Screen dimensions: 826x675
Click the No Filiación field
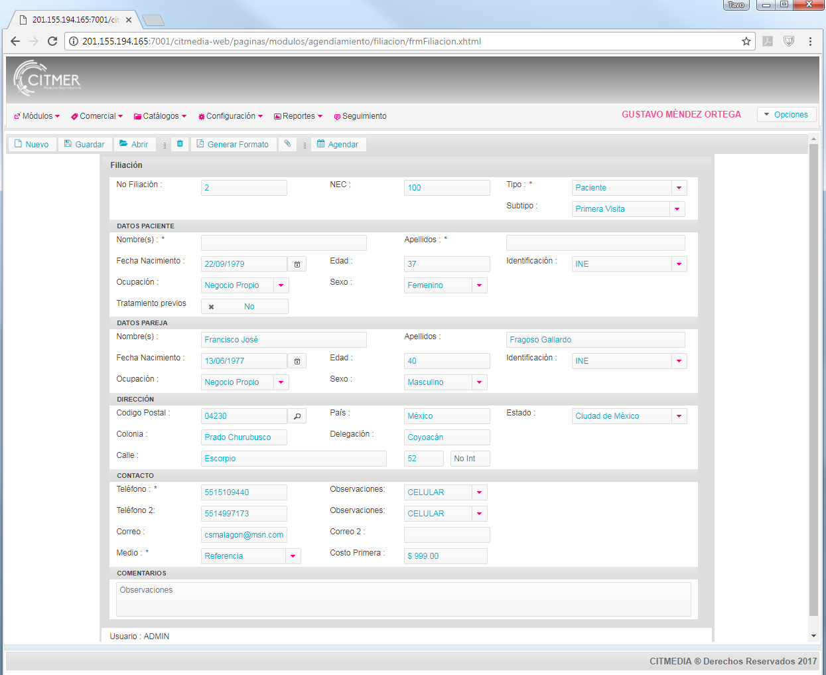pos(244,188)
